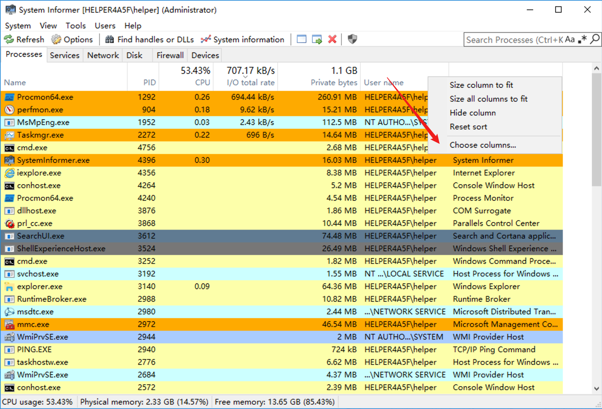Image resolution: width=602 pixels, height=409 pixels.
Task: Click the find window toolbar icon
Action: [301, 39]
